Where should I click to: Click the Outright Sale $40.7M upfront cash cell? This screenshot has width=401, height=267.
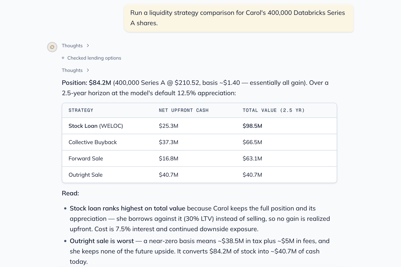tap(168, 175)
